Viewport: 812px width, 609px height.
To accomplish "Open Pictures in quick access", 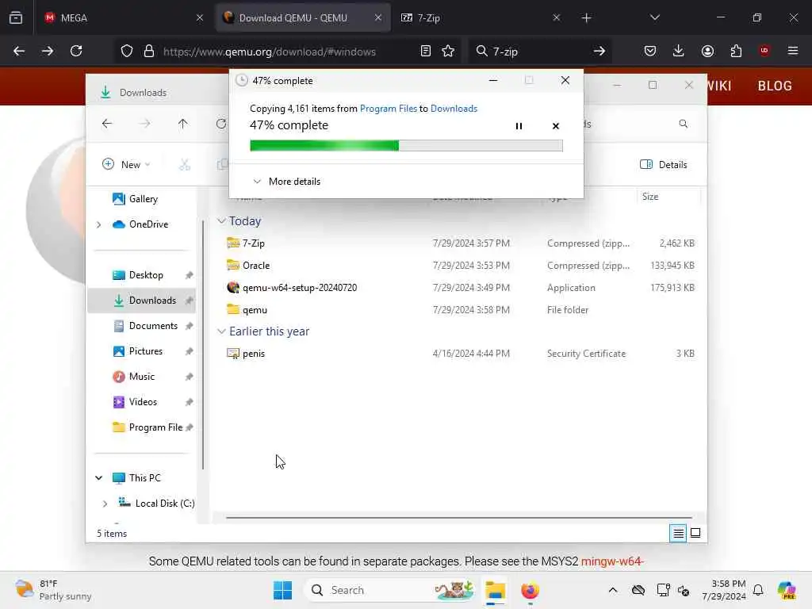I will tap(145, 351).
